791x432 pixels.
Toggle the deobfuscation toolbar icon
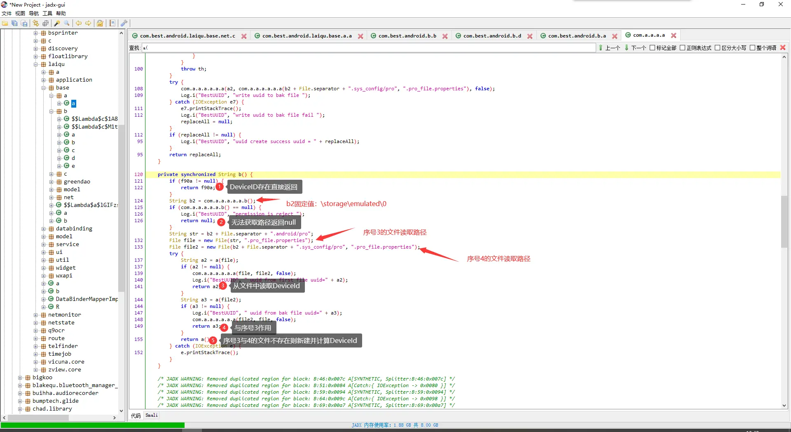point(100,23)
